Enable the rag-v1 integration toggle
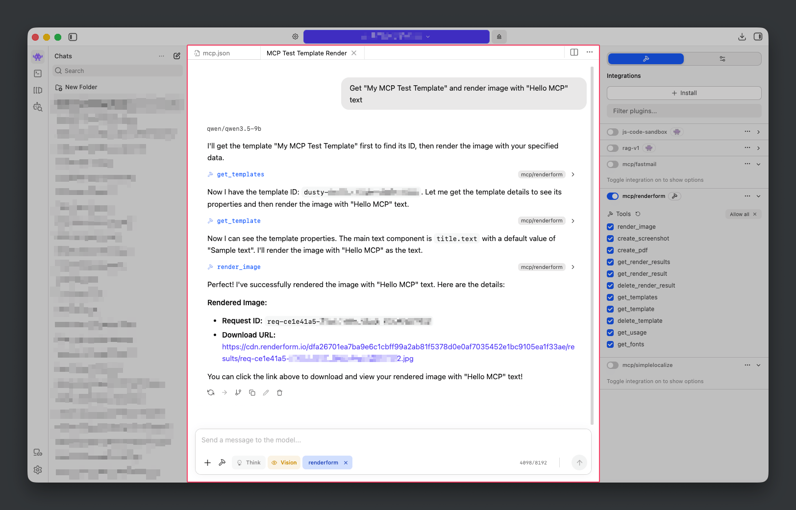 pos(613,148)
